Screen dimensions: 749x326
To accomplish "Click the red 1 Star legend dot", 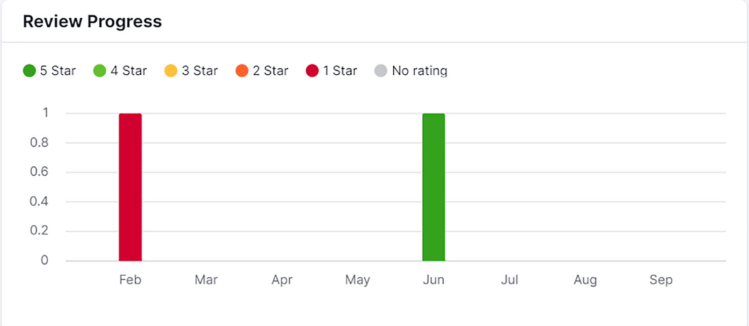I will 312,71.
